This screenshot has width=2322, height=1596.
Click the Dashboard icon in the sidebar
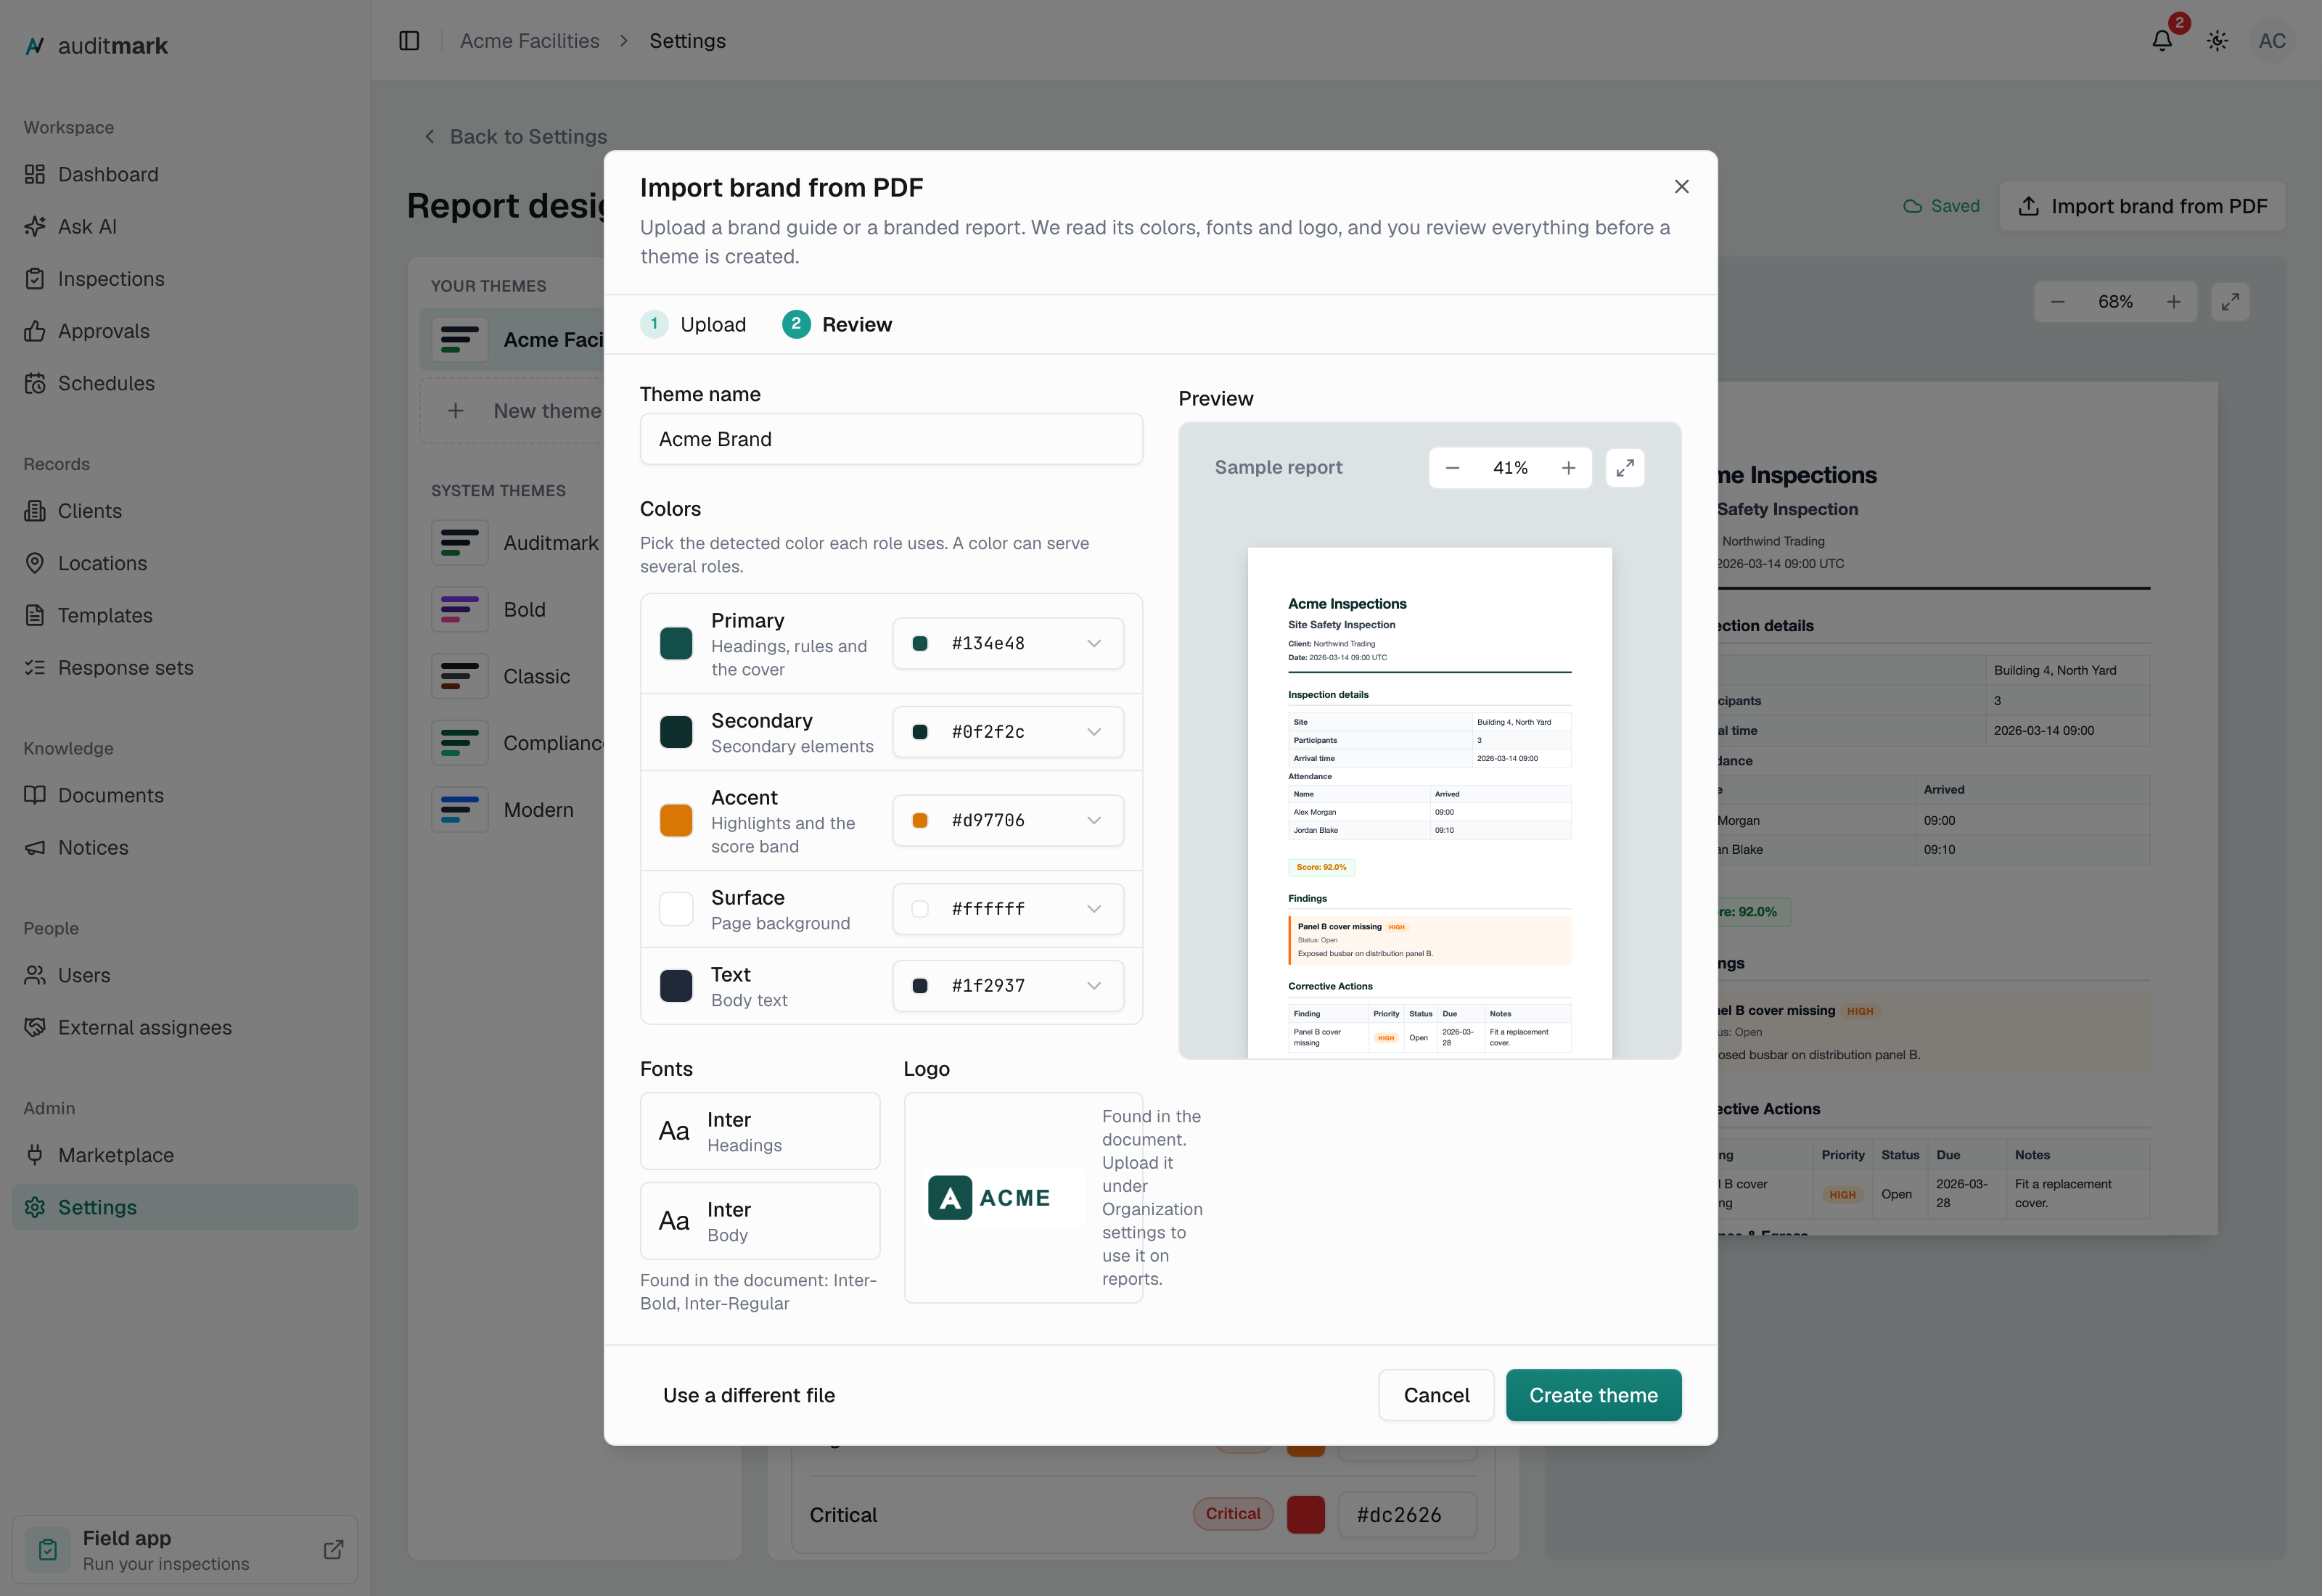[x=35, y=174]
